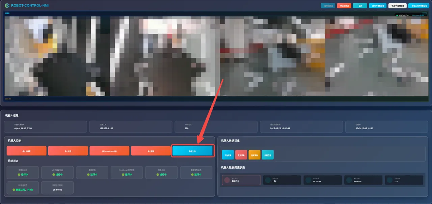Image resolution: width=432 pixels, height=204 pixels.
Task: Click the 等待开始 collection status card
Action: point(241,180)
